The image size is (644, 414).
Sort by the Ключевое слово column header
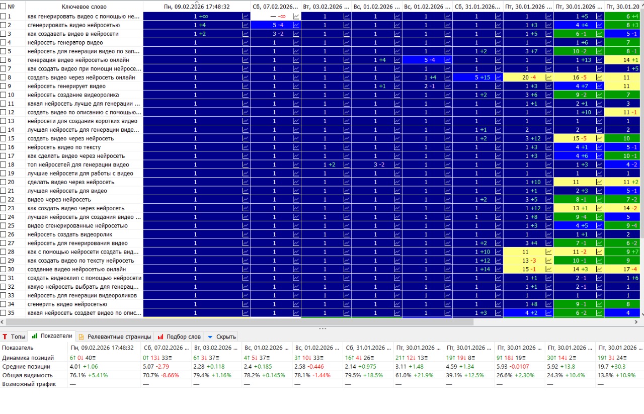pyautogui.click(x=84, y=7)
